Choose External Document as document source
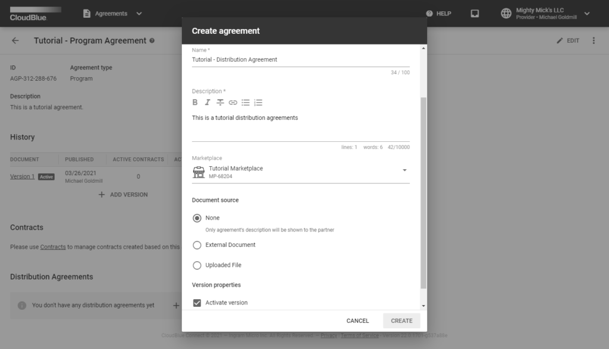Viewport: 609px width, 349px height. point(197,245)
